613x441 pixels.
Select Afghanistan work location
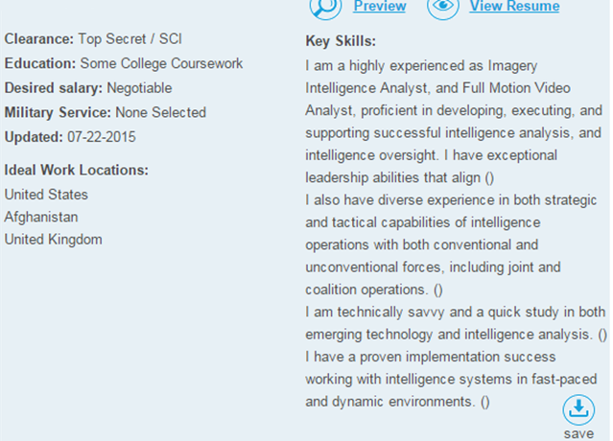click(x=41, y=218)
